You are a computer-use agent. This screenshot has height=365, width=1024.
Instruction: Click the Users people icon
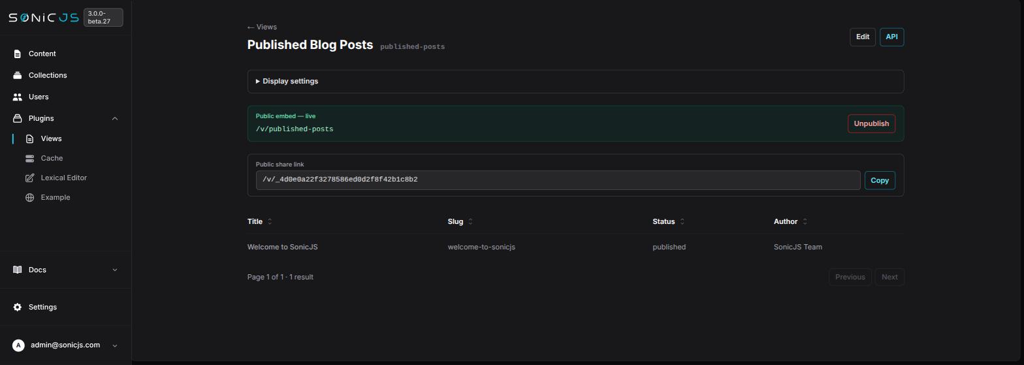(18, 97)
